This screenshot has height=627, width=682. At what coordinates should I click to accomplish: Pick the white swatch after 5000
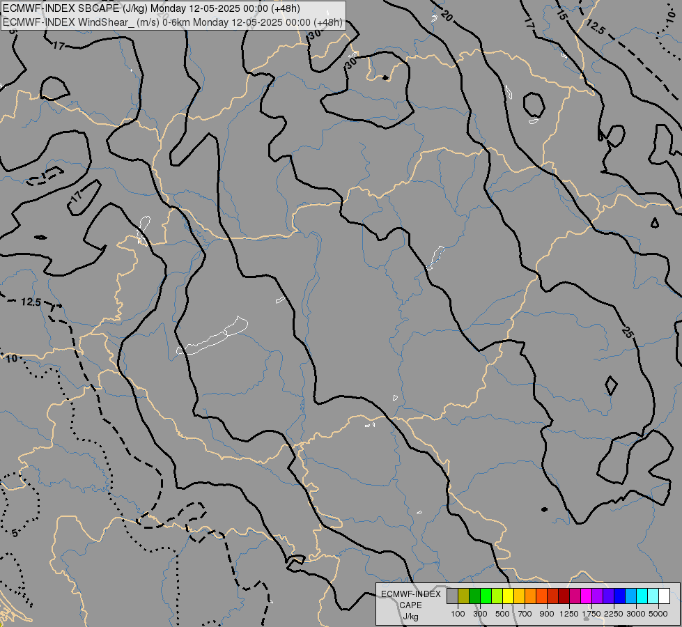tap(664, 596)
